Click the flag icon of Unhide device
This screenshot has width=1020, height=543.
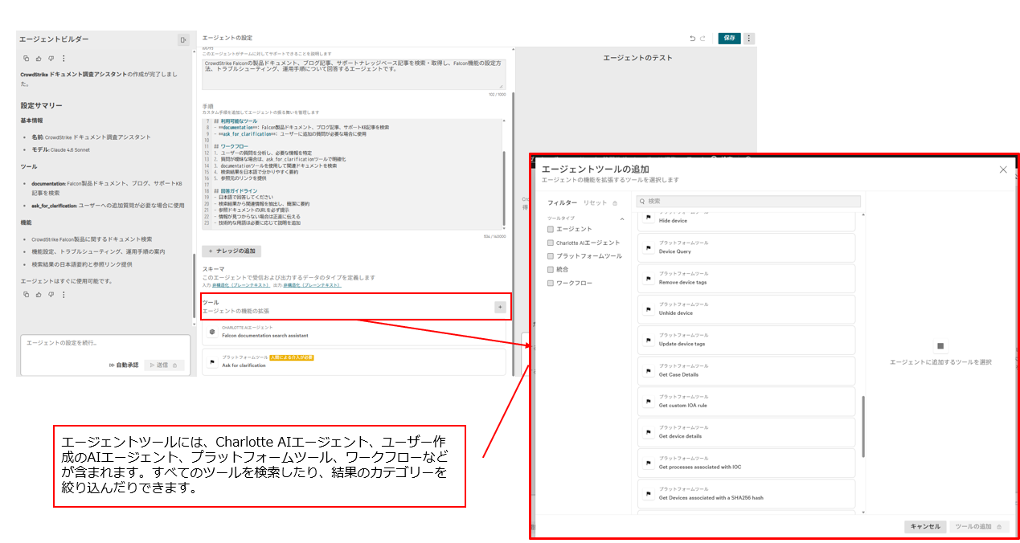click(648, 310)
